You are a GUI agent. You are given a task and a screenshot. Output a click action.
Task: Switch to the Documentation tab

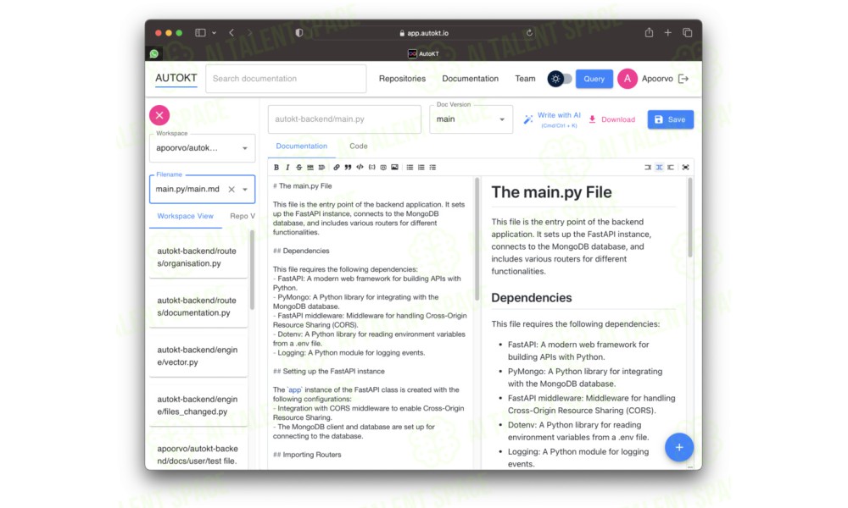click(x=302, y=146)
